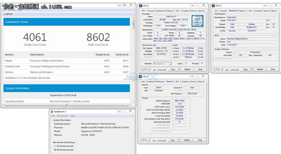
Task: Open the Tools dropdown arrow in the Mainboard CPU-Z window
Action: pyautogui.click(x=251, y=69)
